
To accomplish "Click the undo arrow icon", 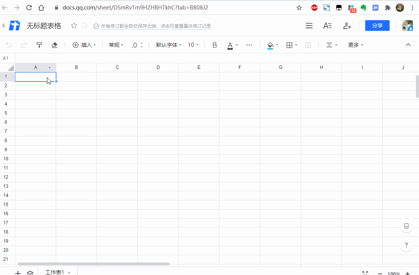I will pyautogui.click(x=8, y=45).
